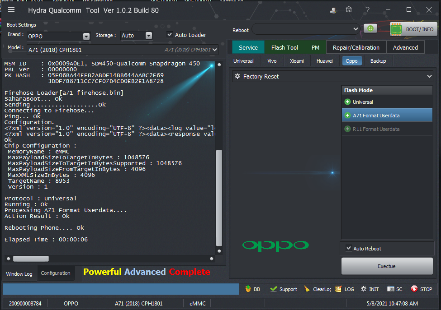Click the log scroll-left dot button
The width and height of the screenshot is (441, 310).
point(9,259)
